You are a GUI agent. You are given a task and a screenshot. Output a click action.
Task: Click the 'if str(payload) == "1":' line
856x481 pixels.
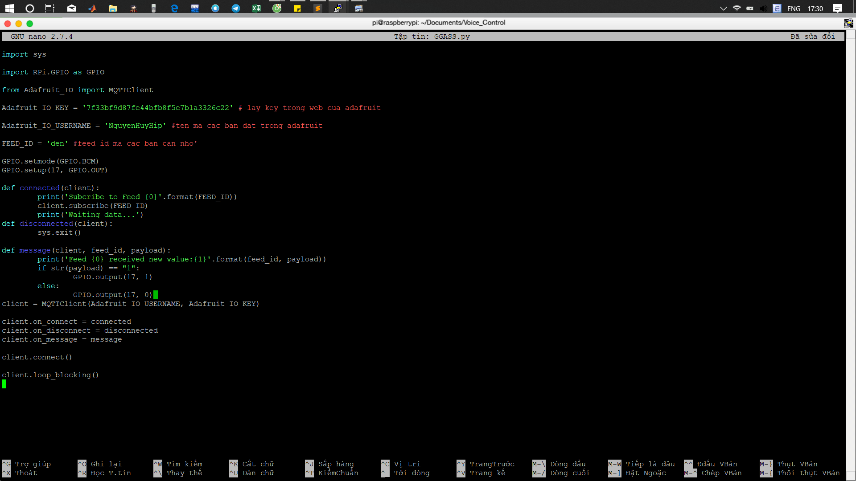click(89, 268)
